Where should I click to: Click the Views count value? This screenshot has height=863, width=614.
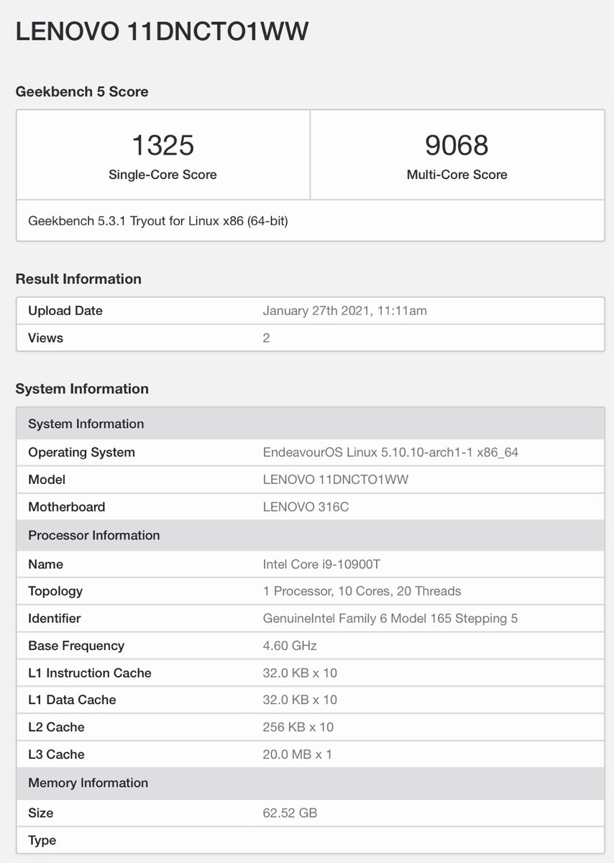(266, 338)
